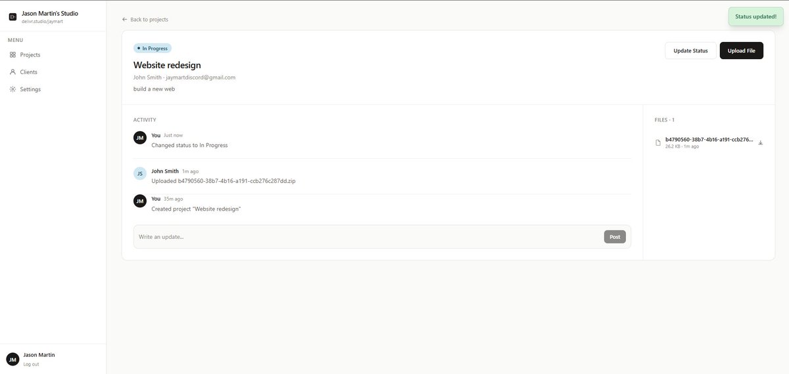Click the Update Status button
The height and width of the screenshot is (374, 789).
coord(690,51)
